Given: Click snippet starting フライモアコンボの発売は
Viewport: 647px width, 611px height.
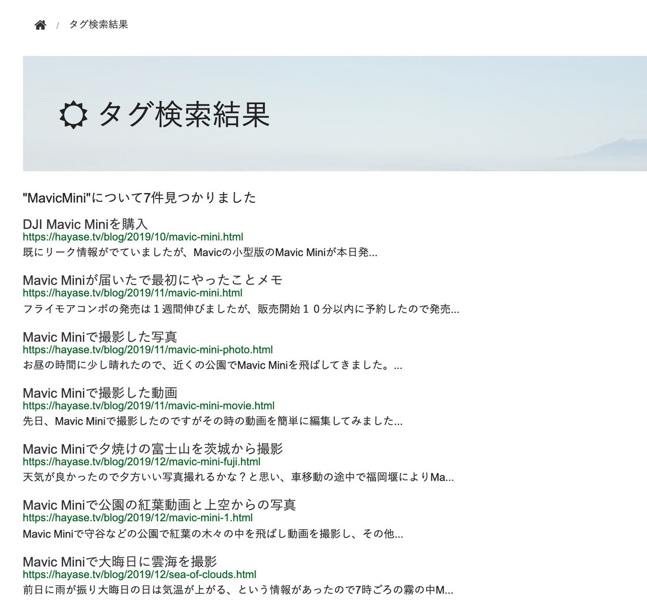Looking at the screenshot, I should pyautogui.click(x=241, y=309).
